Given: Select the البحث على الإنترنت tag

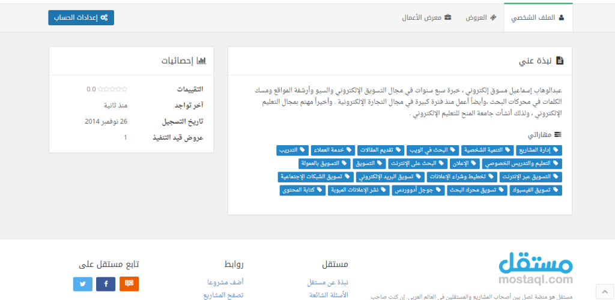Looking at the screenshot, I should pyautogui.click(x=418, y=164).
